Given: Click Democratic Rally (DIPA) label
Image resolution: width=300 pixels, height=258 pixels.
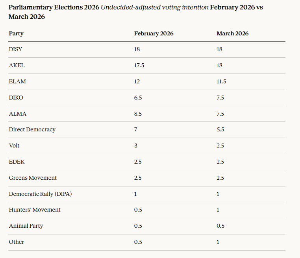Looking at the screenshot, I should [x=40, y=194].
